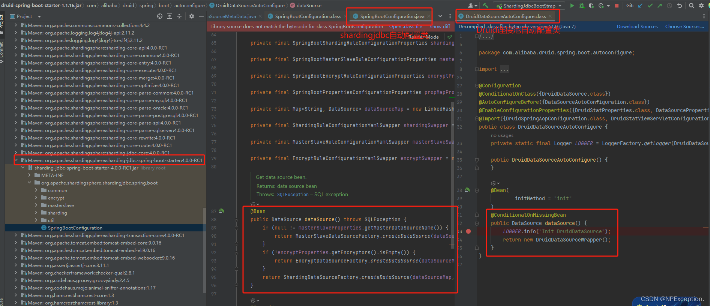The height and width of the screenshot is (306, 710).
Task: Click SQLException link in the doc comment
Action: [293, 195]
